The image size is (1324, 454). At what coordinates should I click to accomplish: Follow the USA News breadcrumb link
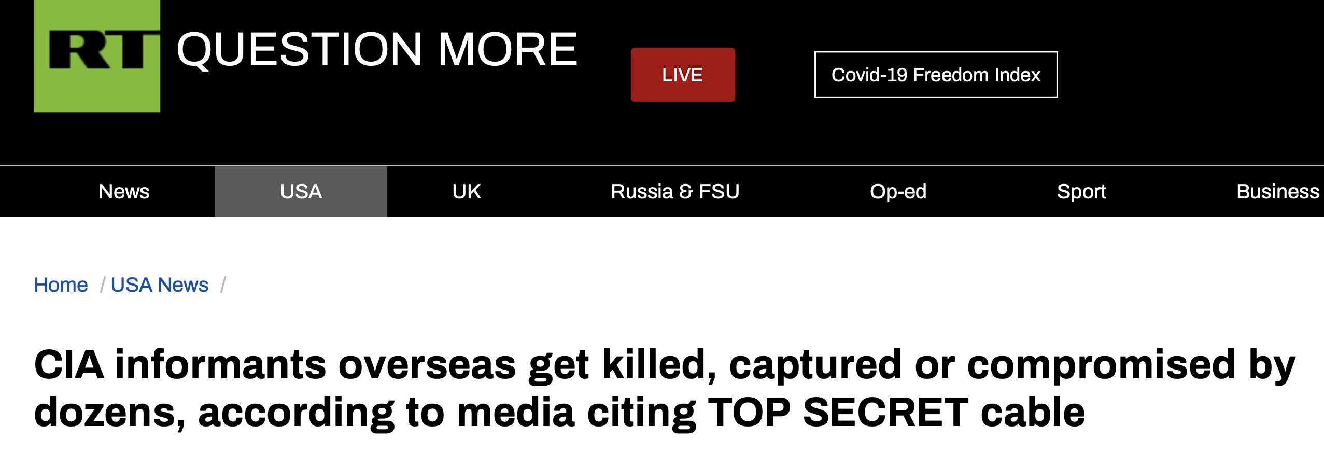tap(160, 285)
